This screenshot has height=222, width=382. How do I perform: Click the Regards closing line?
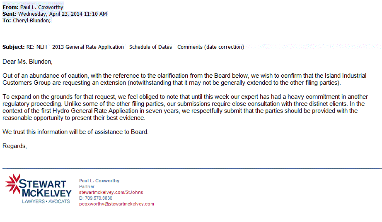pos(15,146)
